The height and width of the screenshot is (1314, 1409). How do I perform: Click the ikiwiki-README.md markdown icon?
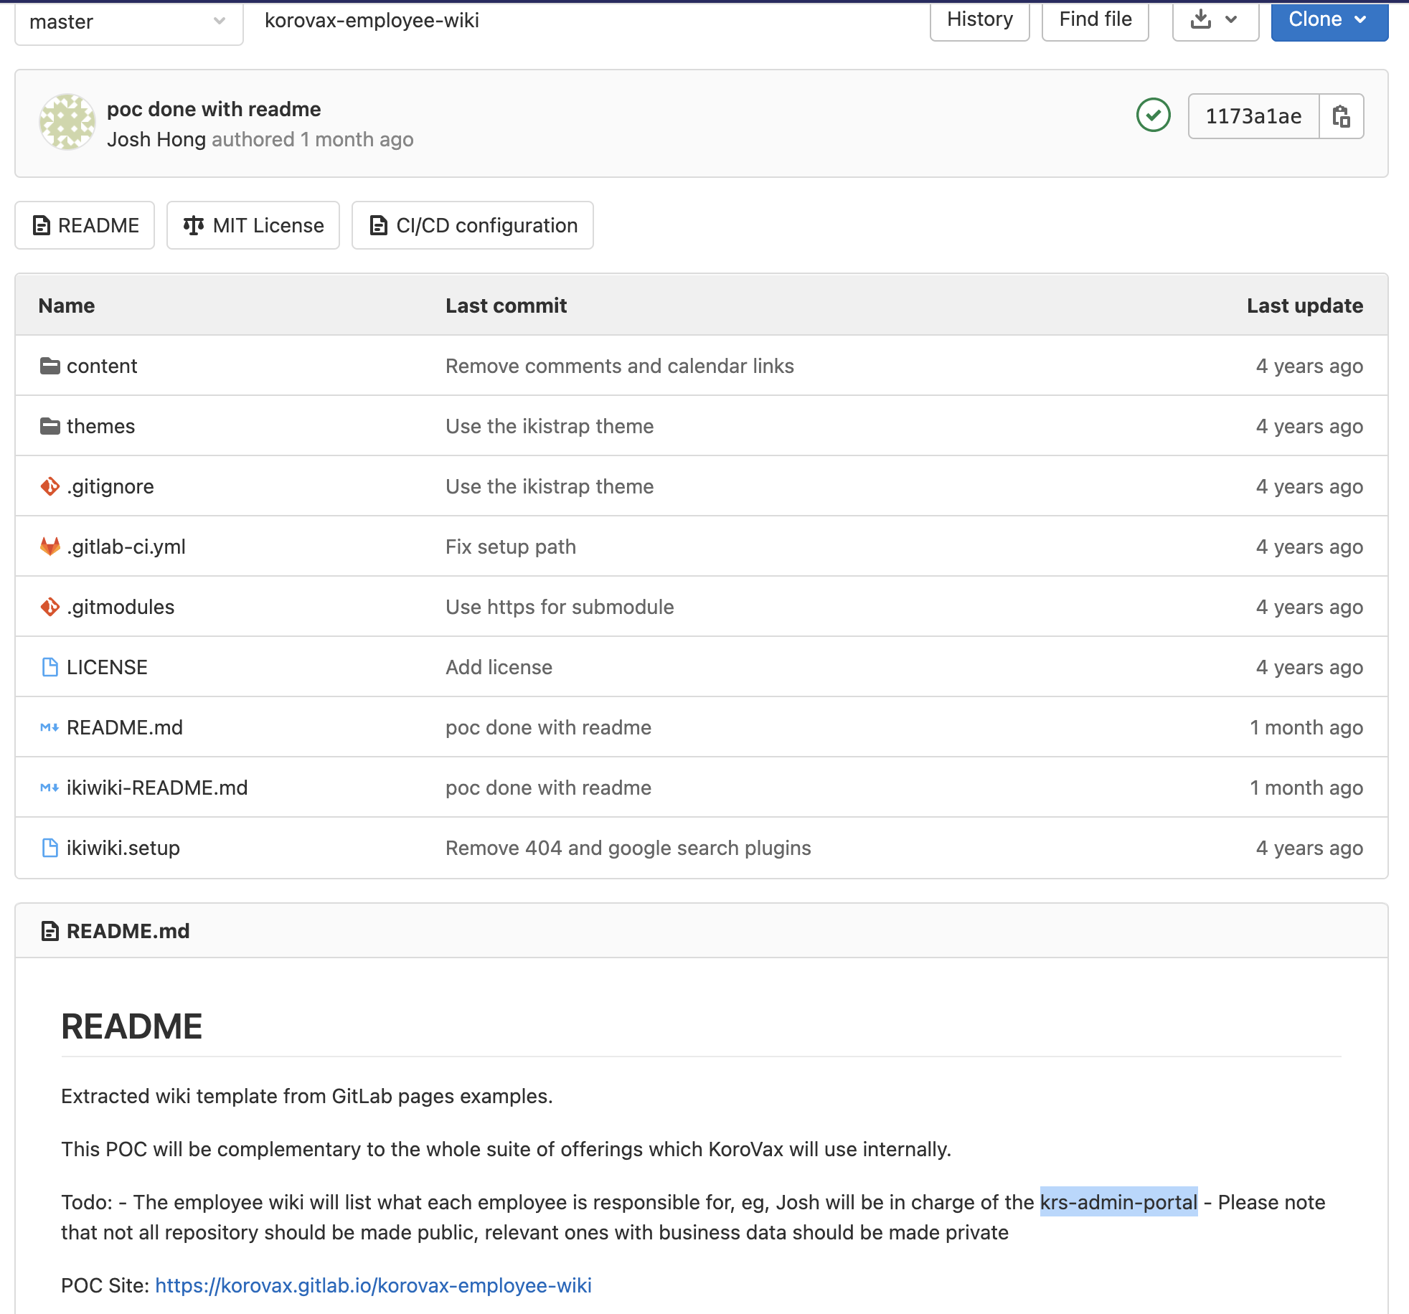50,788
